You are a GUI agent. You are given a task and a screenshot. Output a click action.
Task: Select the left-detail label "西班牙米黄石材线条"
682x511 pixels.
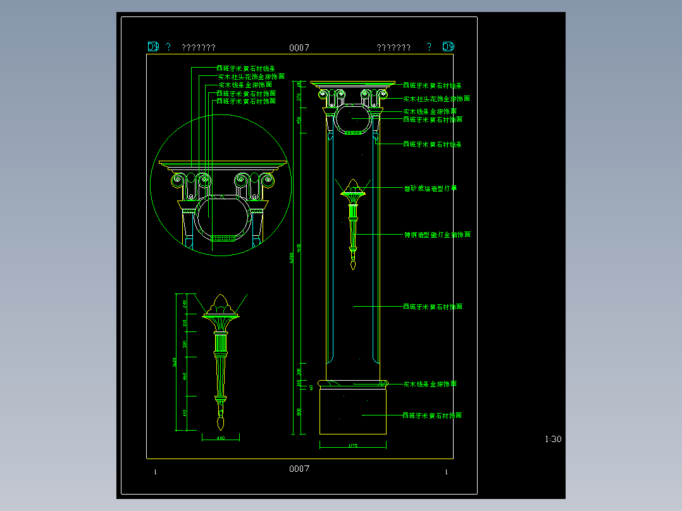click(x=245, y=69)
